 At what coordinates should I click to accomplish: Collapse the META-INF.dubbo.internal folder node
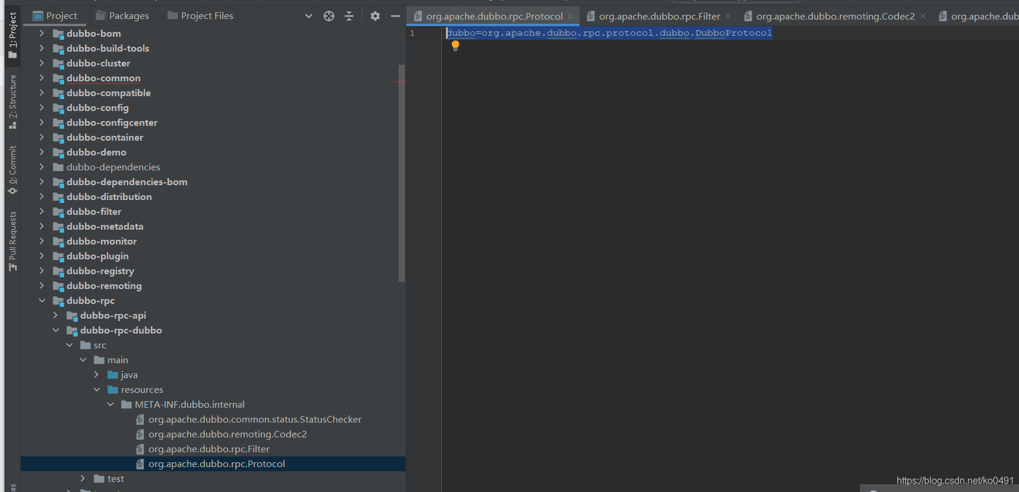(110, 404)
